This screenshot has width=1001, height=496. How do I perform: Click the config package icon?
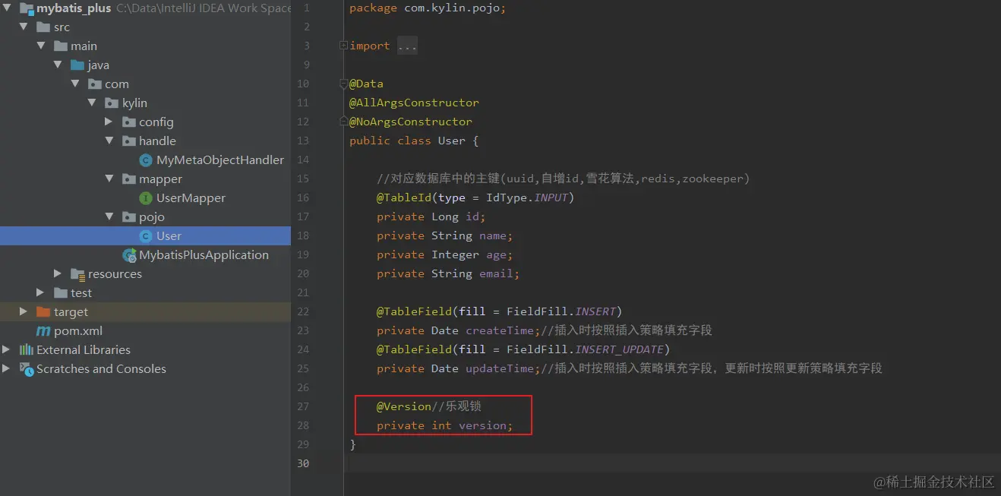pos(129,122)
